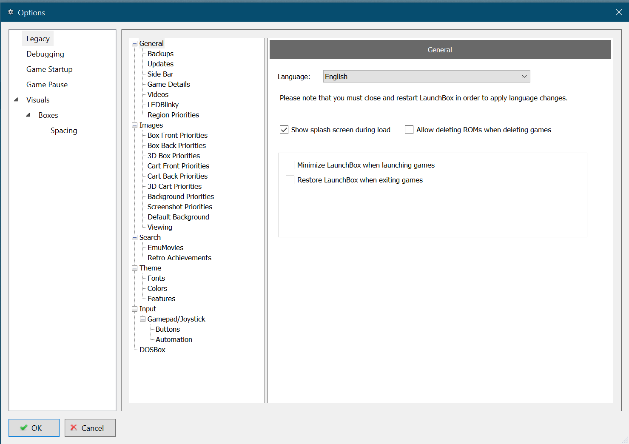
Task: Select the Updates tree item
Action: tap(160, 64)
